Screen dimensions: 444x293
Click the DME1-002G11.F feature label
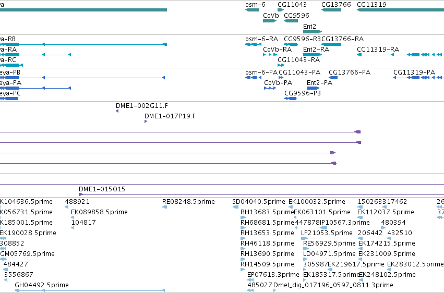141,106
